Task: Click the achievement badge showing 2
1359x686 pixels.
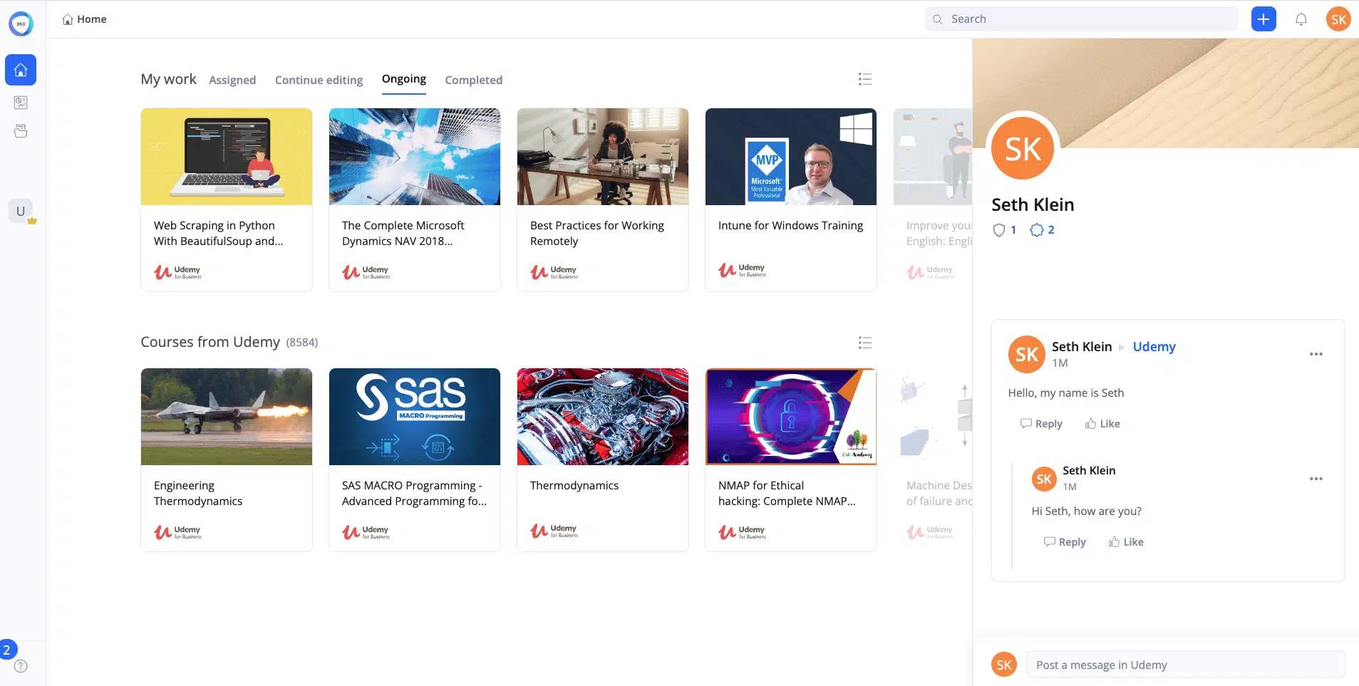Action: click(x=1042, y=230)
